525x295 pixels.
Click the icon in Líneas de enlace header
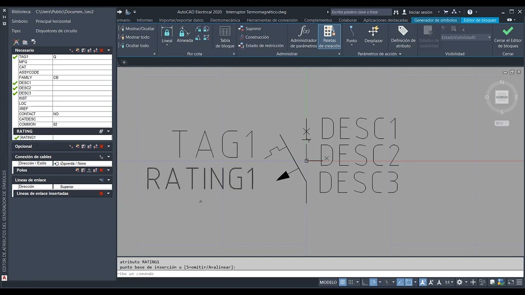point(101,180)
